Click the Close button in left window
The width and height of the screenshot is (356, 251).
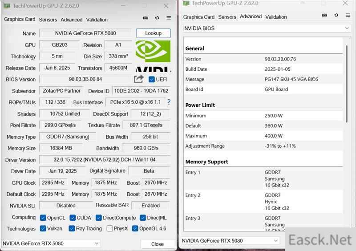click(x=158, y=244)
